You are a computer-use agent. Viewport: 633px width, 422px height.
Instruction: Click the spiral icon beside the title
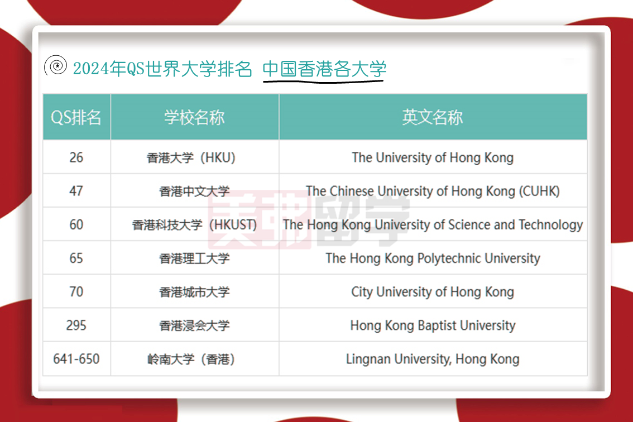click(x=56, y=65)
